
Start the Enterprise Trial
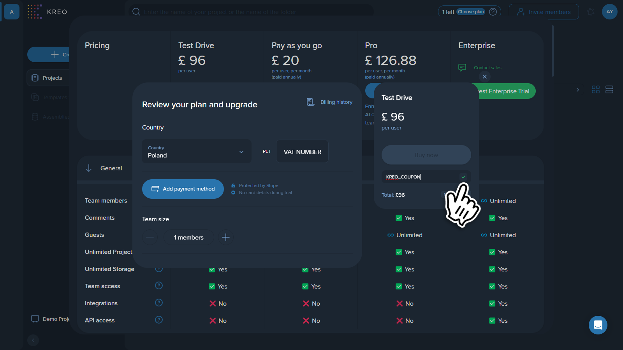[503, 91]
